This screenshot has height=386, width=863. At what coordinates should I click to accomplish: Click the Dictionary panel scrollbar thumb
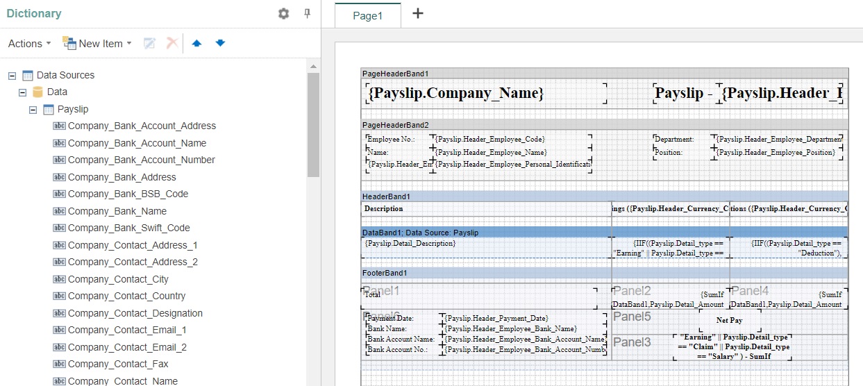[313, 125]
